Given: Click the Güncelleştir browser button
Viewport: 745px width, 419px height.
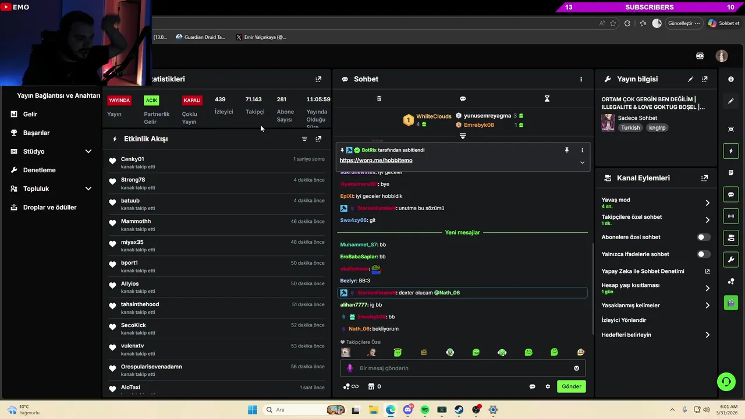Looking at the screenshot, I should tap(684, 23).
